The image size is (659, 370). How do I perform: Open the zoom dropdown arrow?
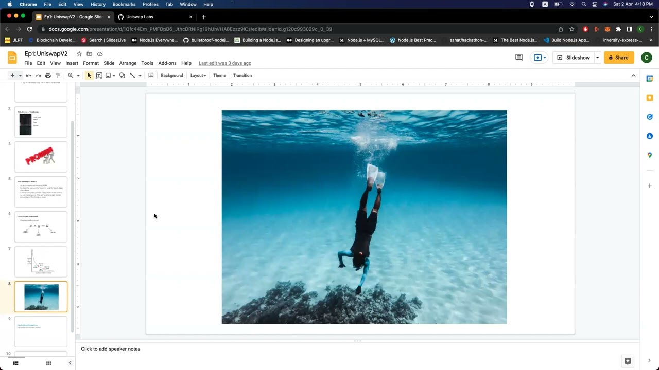click(x=78, y=76)
